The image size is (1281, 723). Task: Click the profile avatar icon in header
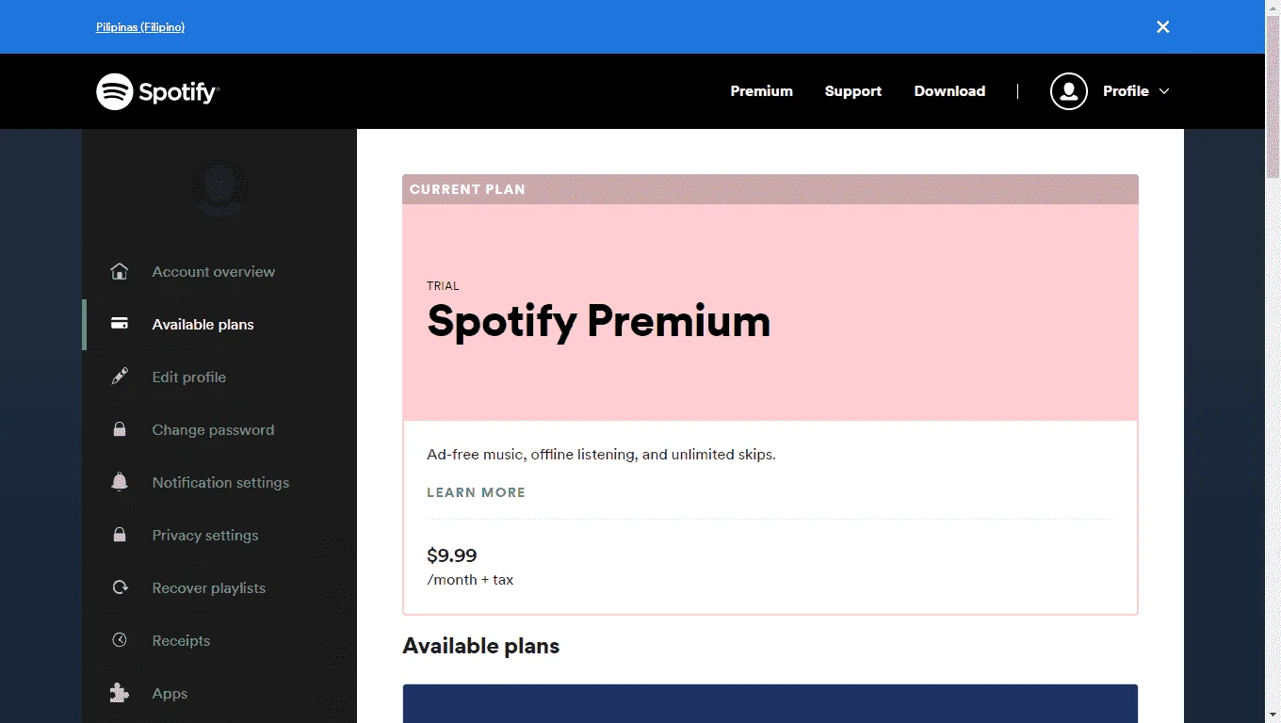pyautogui.click(x=1069, y=91)
